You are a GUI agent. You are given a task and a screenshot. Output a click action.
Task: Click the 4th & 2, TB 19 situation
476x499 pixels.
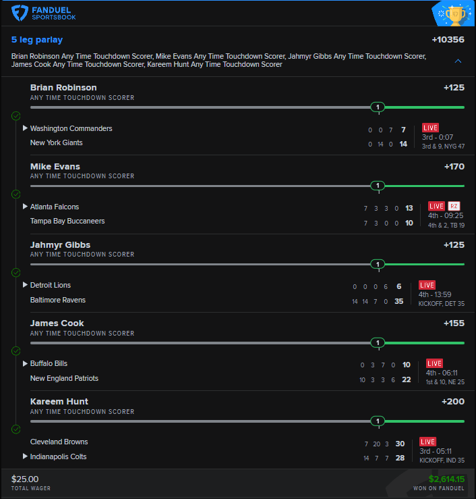(x=446, y=226)
